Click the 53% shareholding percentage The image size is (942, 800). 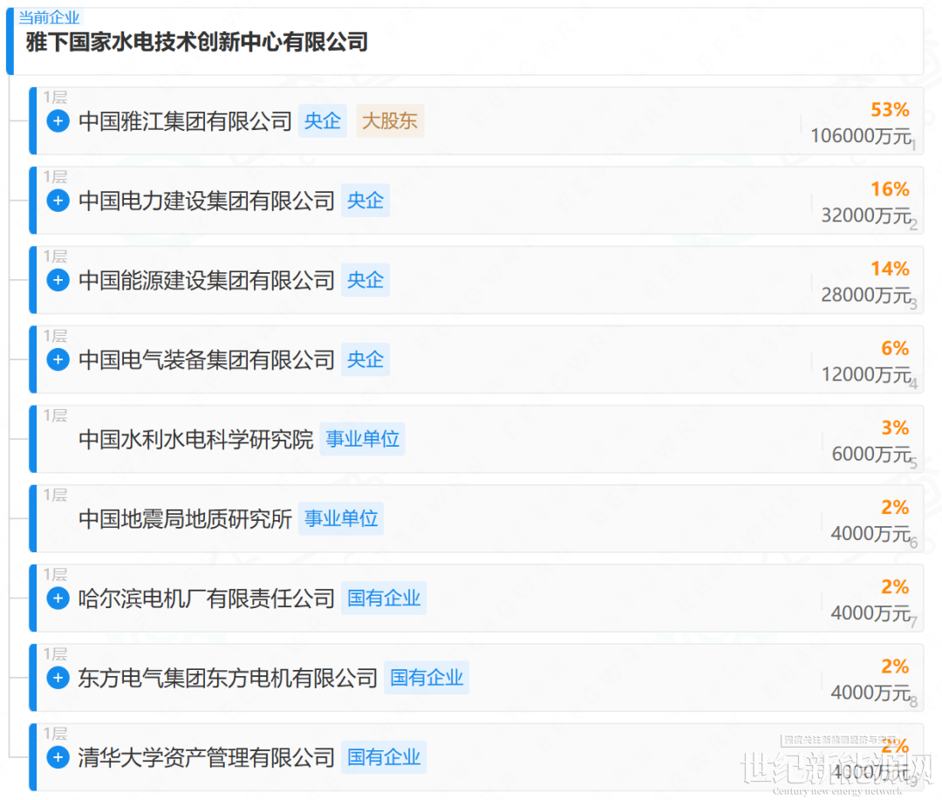890,110
